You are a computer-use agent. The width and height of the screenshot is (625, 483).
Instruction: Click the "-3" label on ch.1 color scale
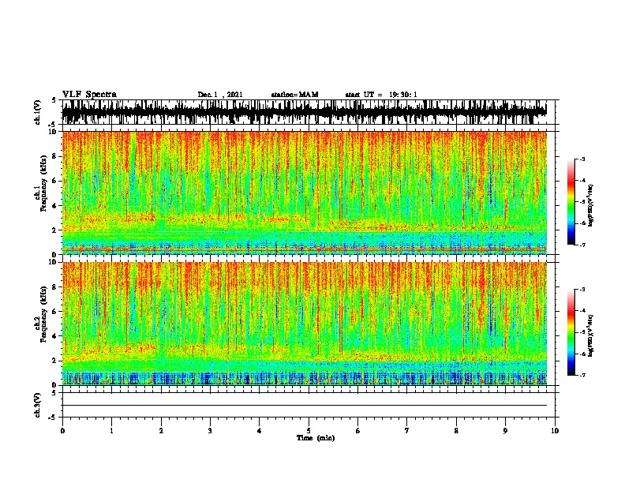582,159
